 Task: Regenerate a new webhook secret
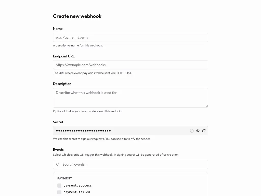click(204, 130)
